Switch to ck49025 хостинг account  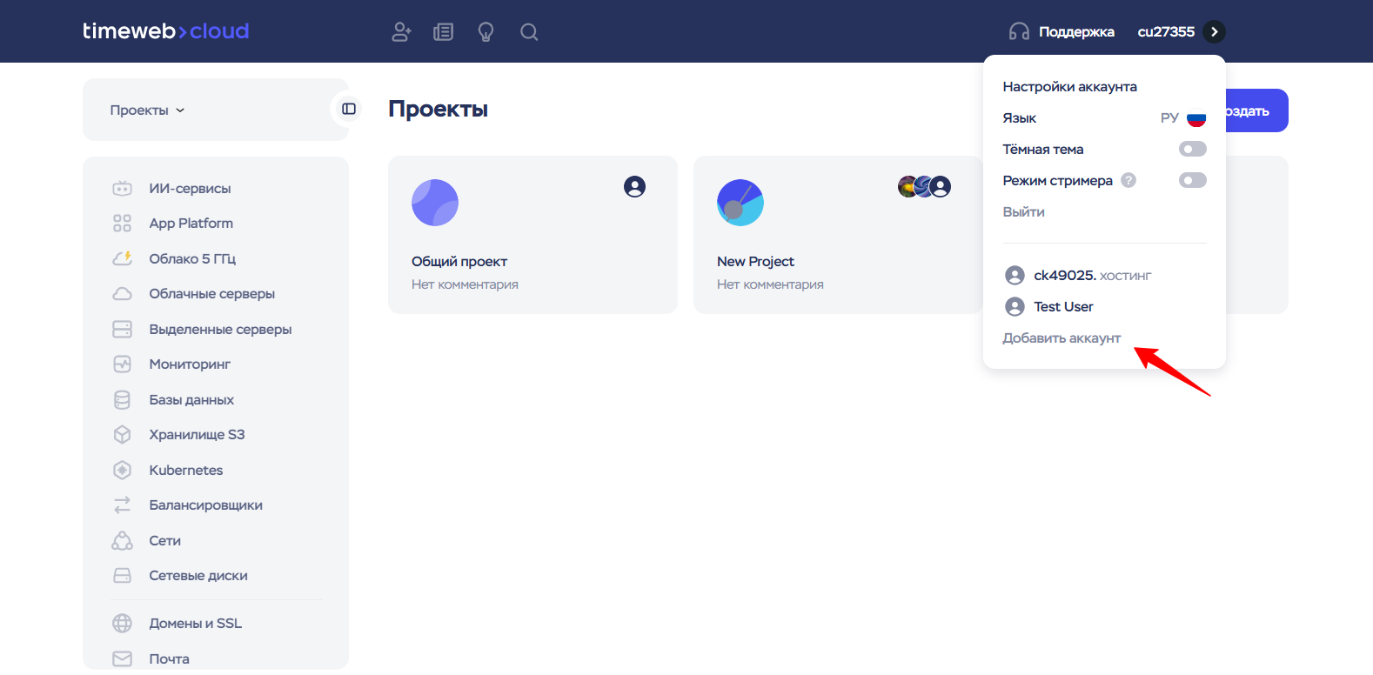pos(1078,276)
